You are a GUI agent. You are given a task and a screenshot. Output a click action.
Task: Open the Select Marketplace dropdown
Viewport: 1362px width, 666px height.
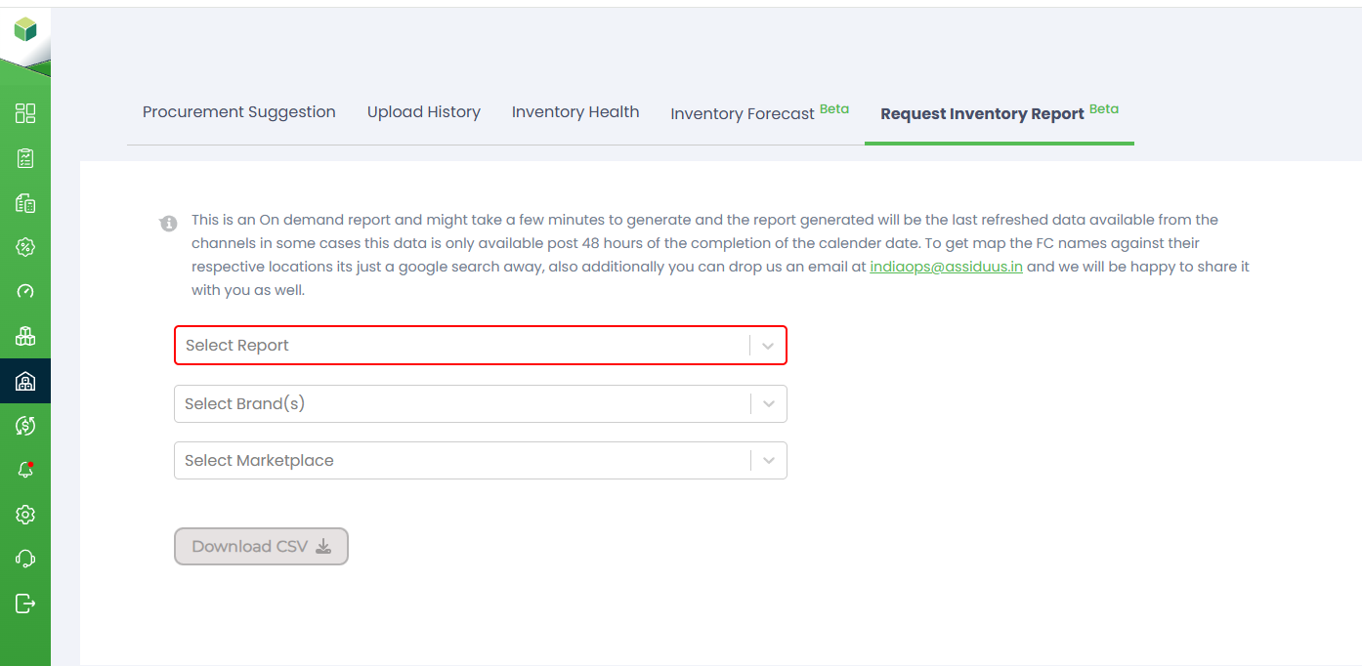click(x=480, y=461)
